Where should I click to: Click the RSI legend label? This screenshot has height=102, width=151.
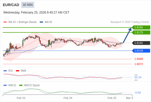(x=10, y=71)
